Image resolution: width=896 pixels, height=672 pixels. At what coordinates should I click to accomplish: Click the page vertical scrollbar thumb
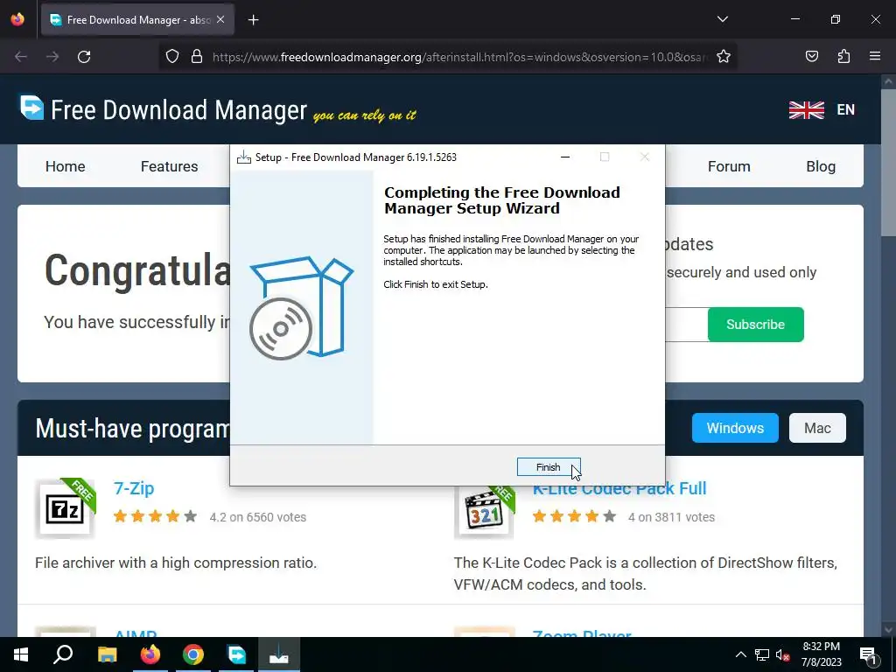click(888, 161)
